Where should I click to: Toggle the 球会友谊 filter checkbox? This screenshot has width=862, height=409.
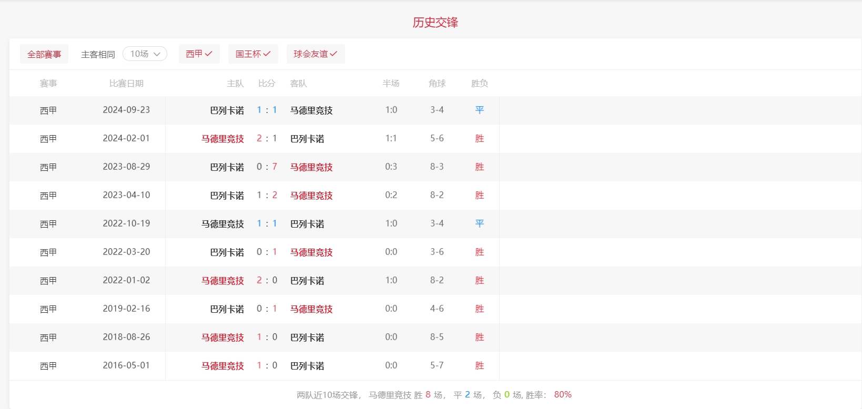pyautogui.click(x=315, y=54)
